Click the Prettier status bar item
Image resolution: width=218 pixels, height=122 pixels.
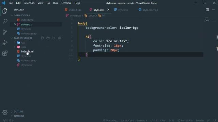coord(200,121)
